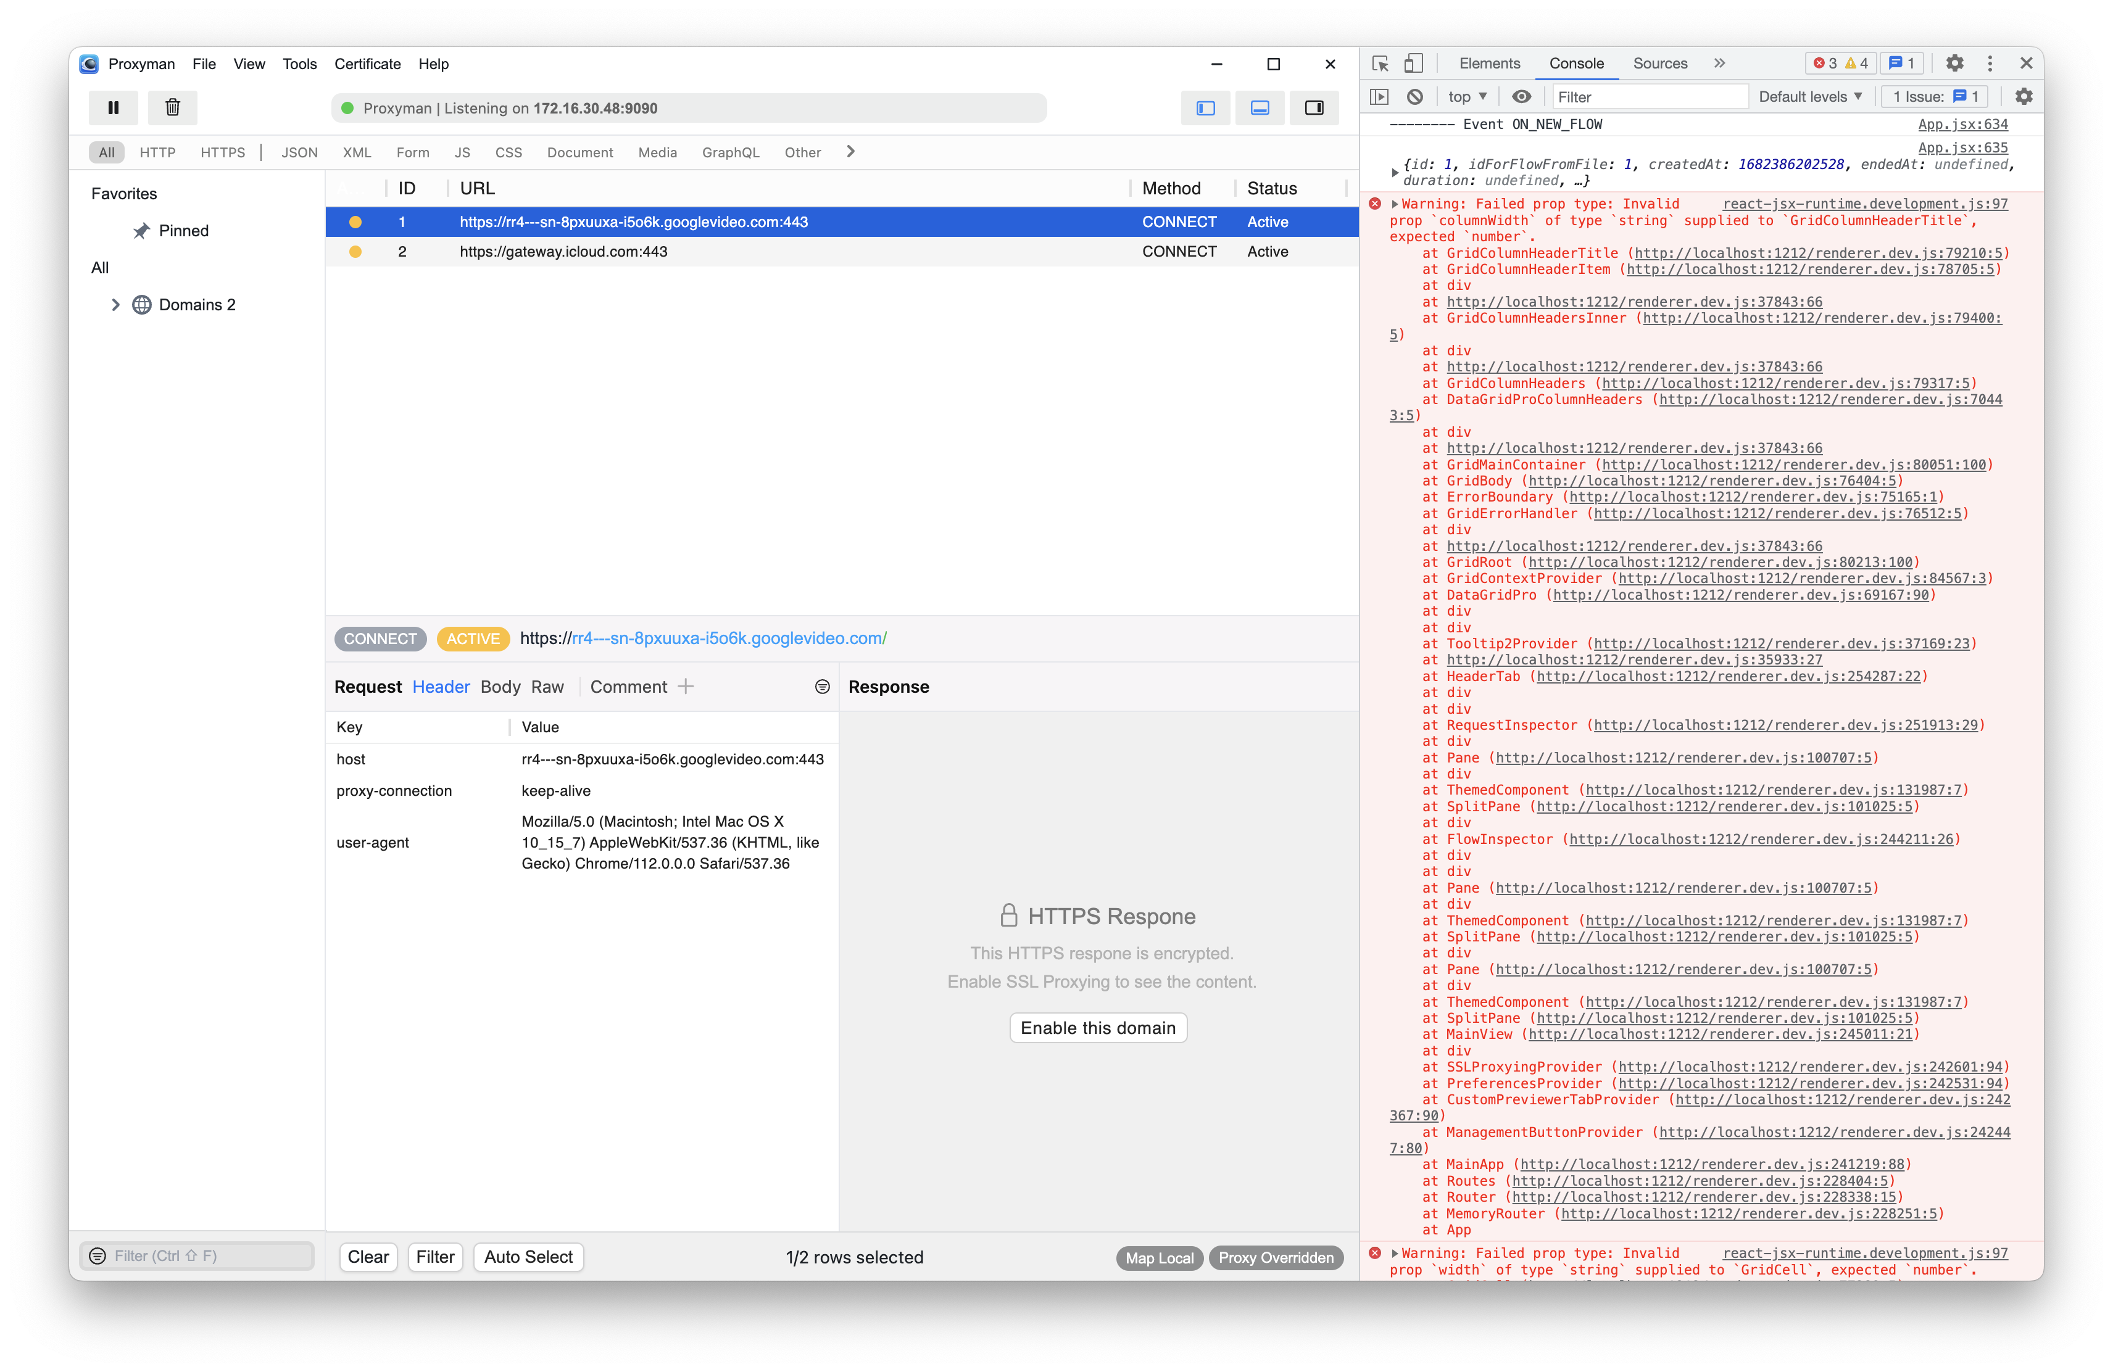Click the DevTools inspect element cursor icon

[x=1380, y=63]
